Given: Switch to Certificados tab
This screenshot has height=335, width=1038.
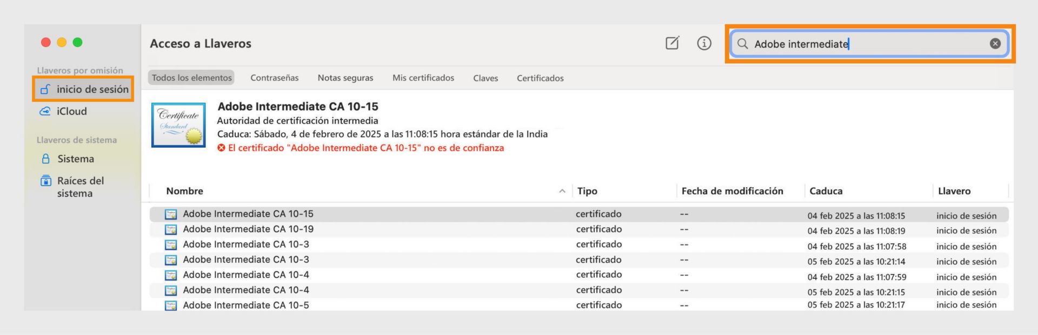Looking at the screenshot, I should tap(540, 78).
